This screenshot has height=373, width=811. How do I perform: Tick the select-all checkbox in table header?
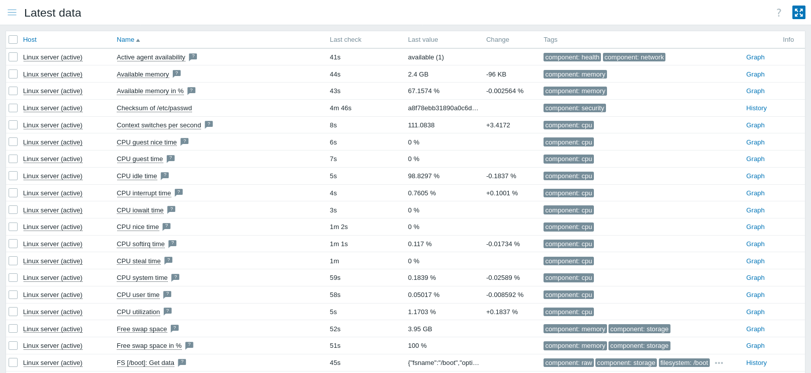tap(13, 40)
